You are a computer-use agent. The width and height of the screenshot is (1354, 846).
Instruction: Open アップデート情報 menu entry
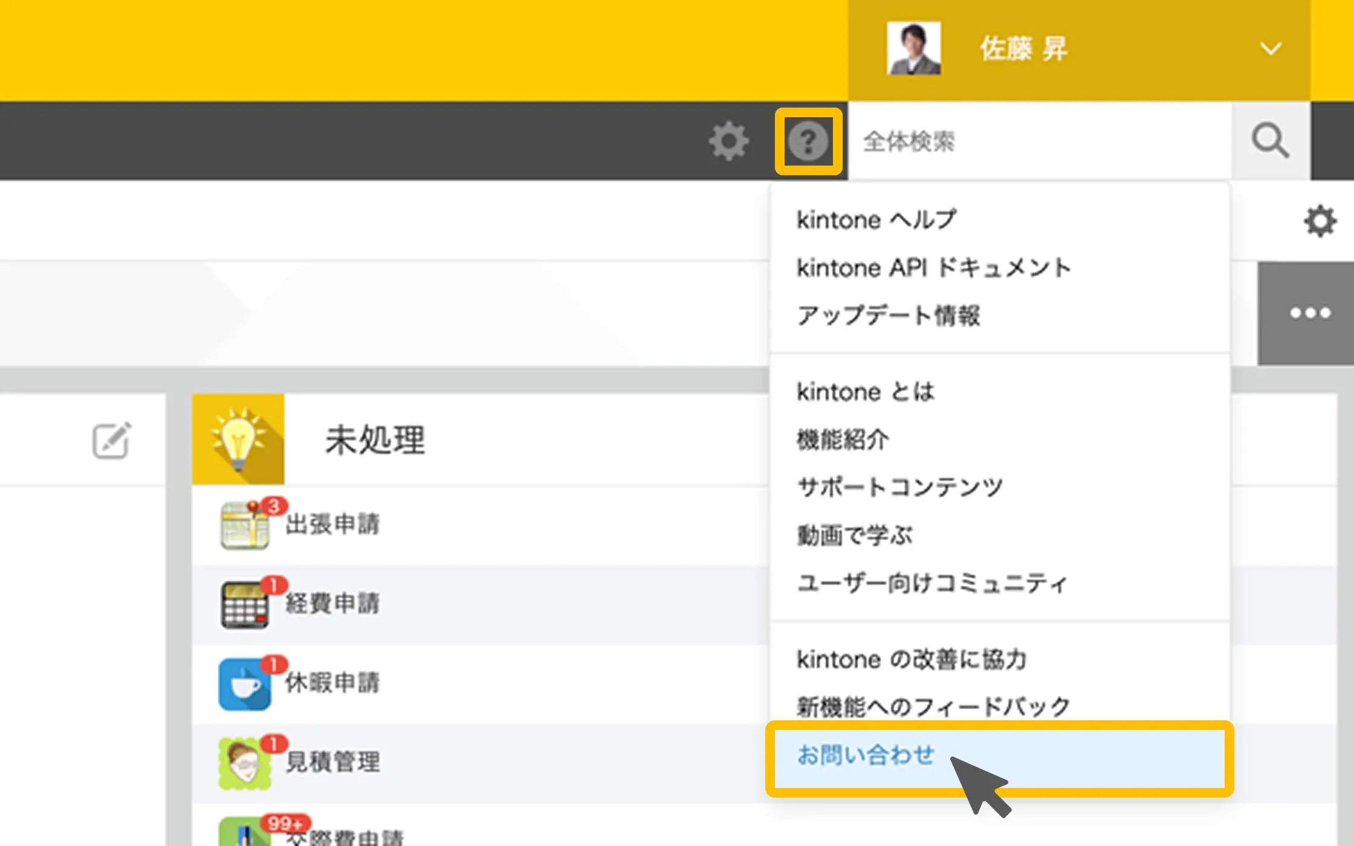pos(888,315)
